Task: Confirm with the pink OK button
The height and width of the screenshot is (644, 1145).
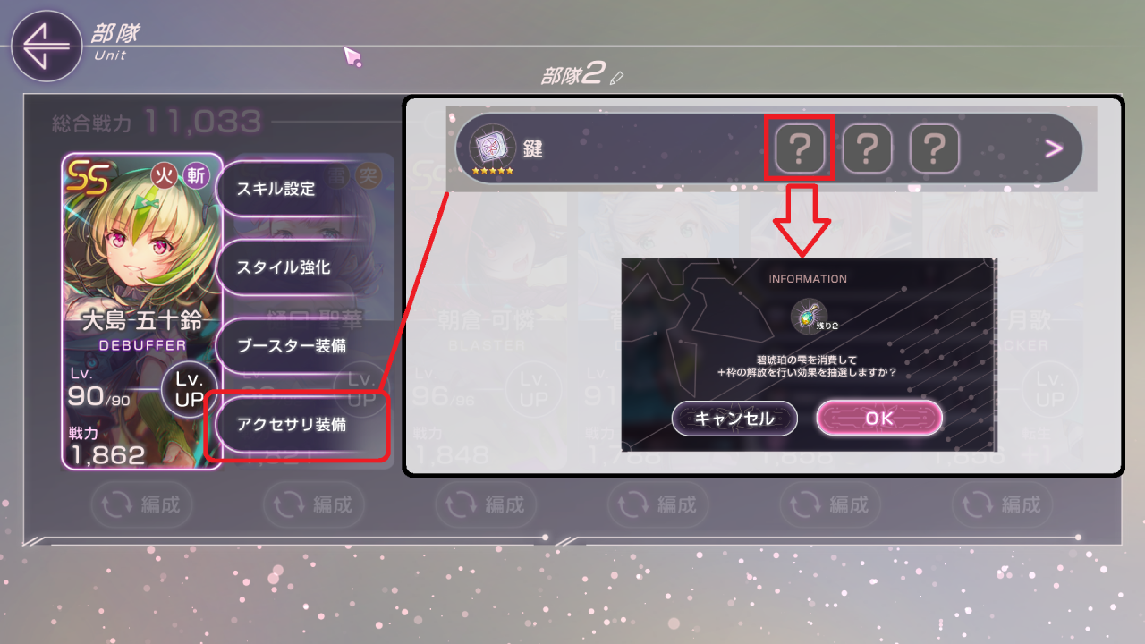Action: point(879,418)
